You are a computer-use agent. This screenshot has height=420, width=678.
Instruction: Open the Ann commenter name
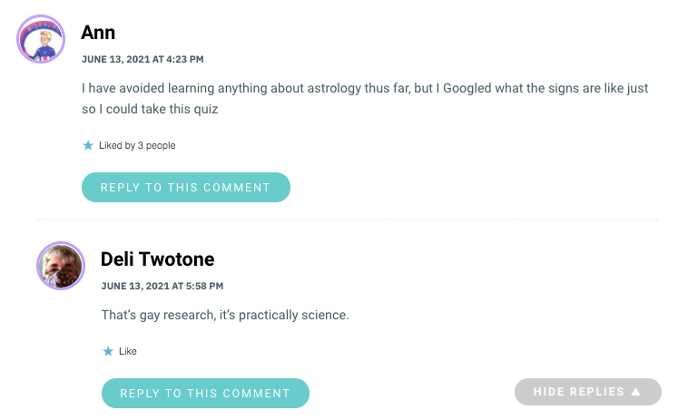point(98,33)
